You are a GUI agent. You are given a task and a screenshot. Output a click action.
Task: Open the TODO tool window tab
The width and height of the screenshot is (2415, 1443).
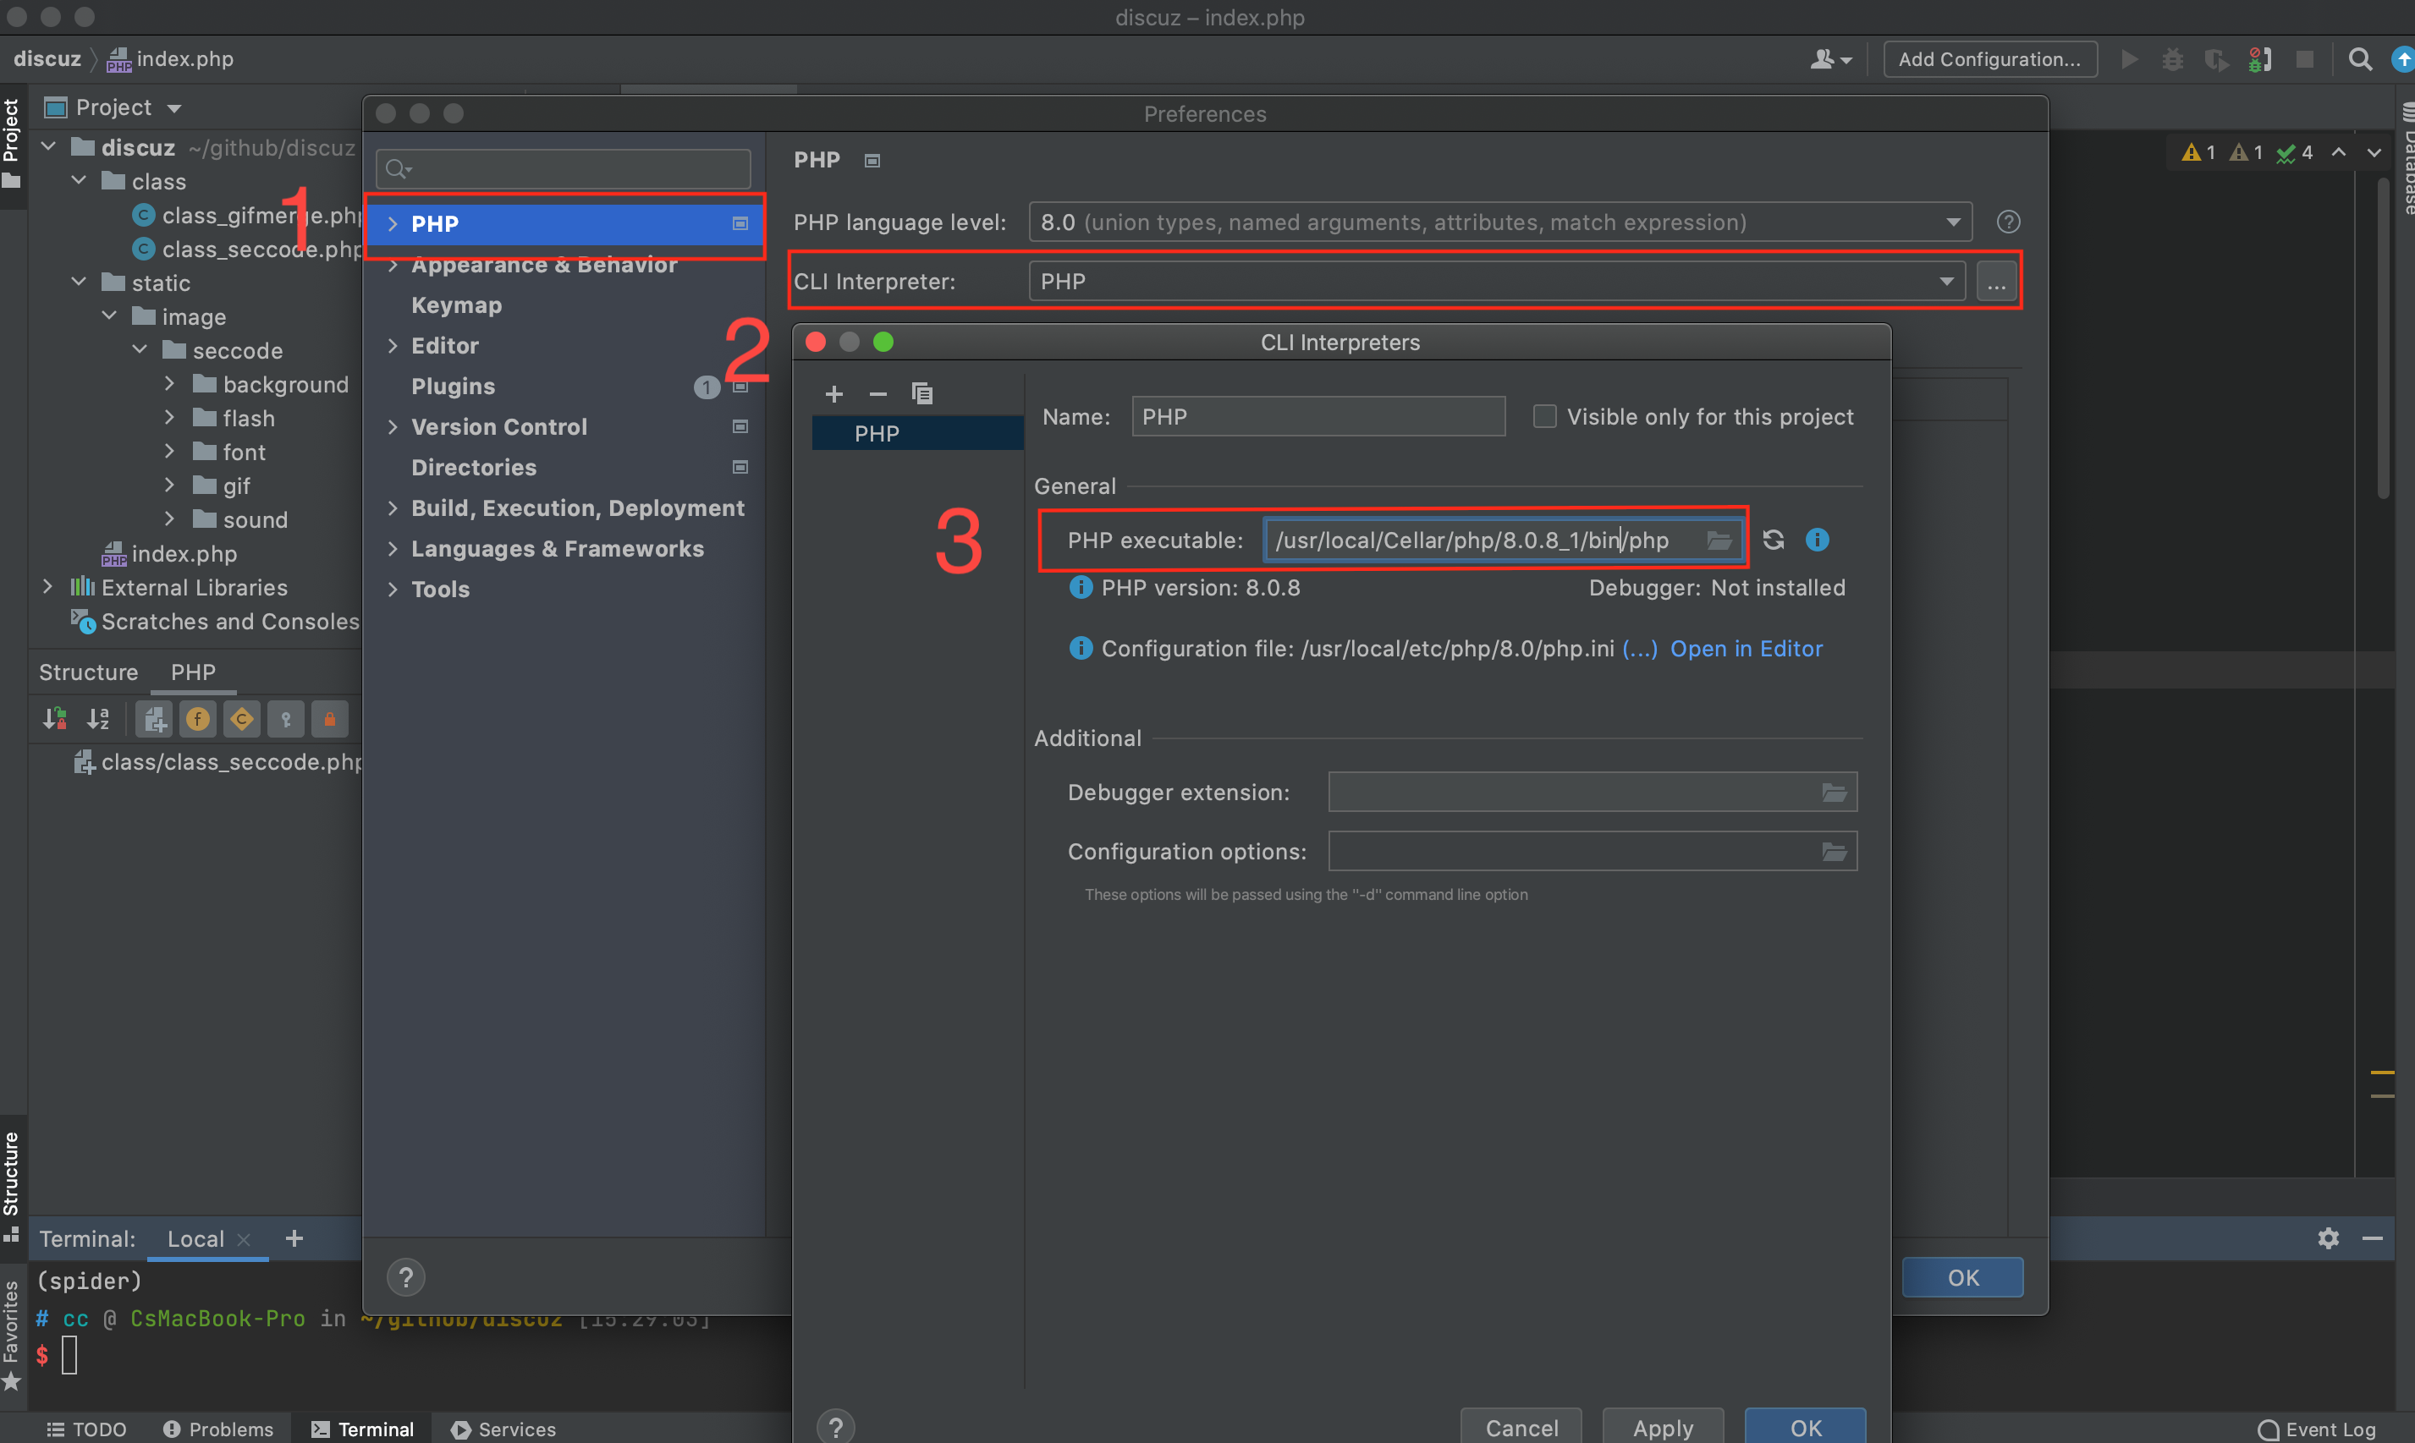pyautogui.click(x=86, y=1429)
